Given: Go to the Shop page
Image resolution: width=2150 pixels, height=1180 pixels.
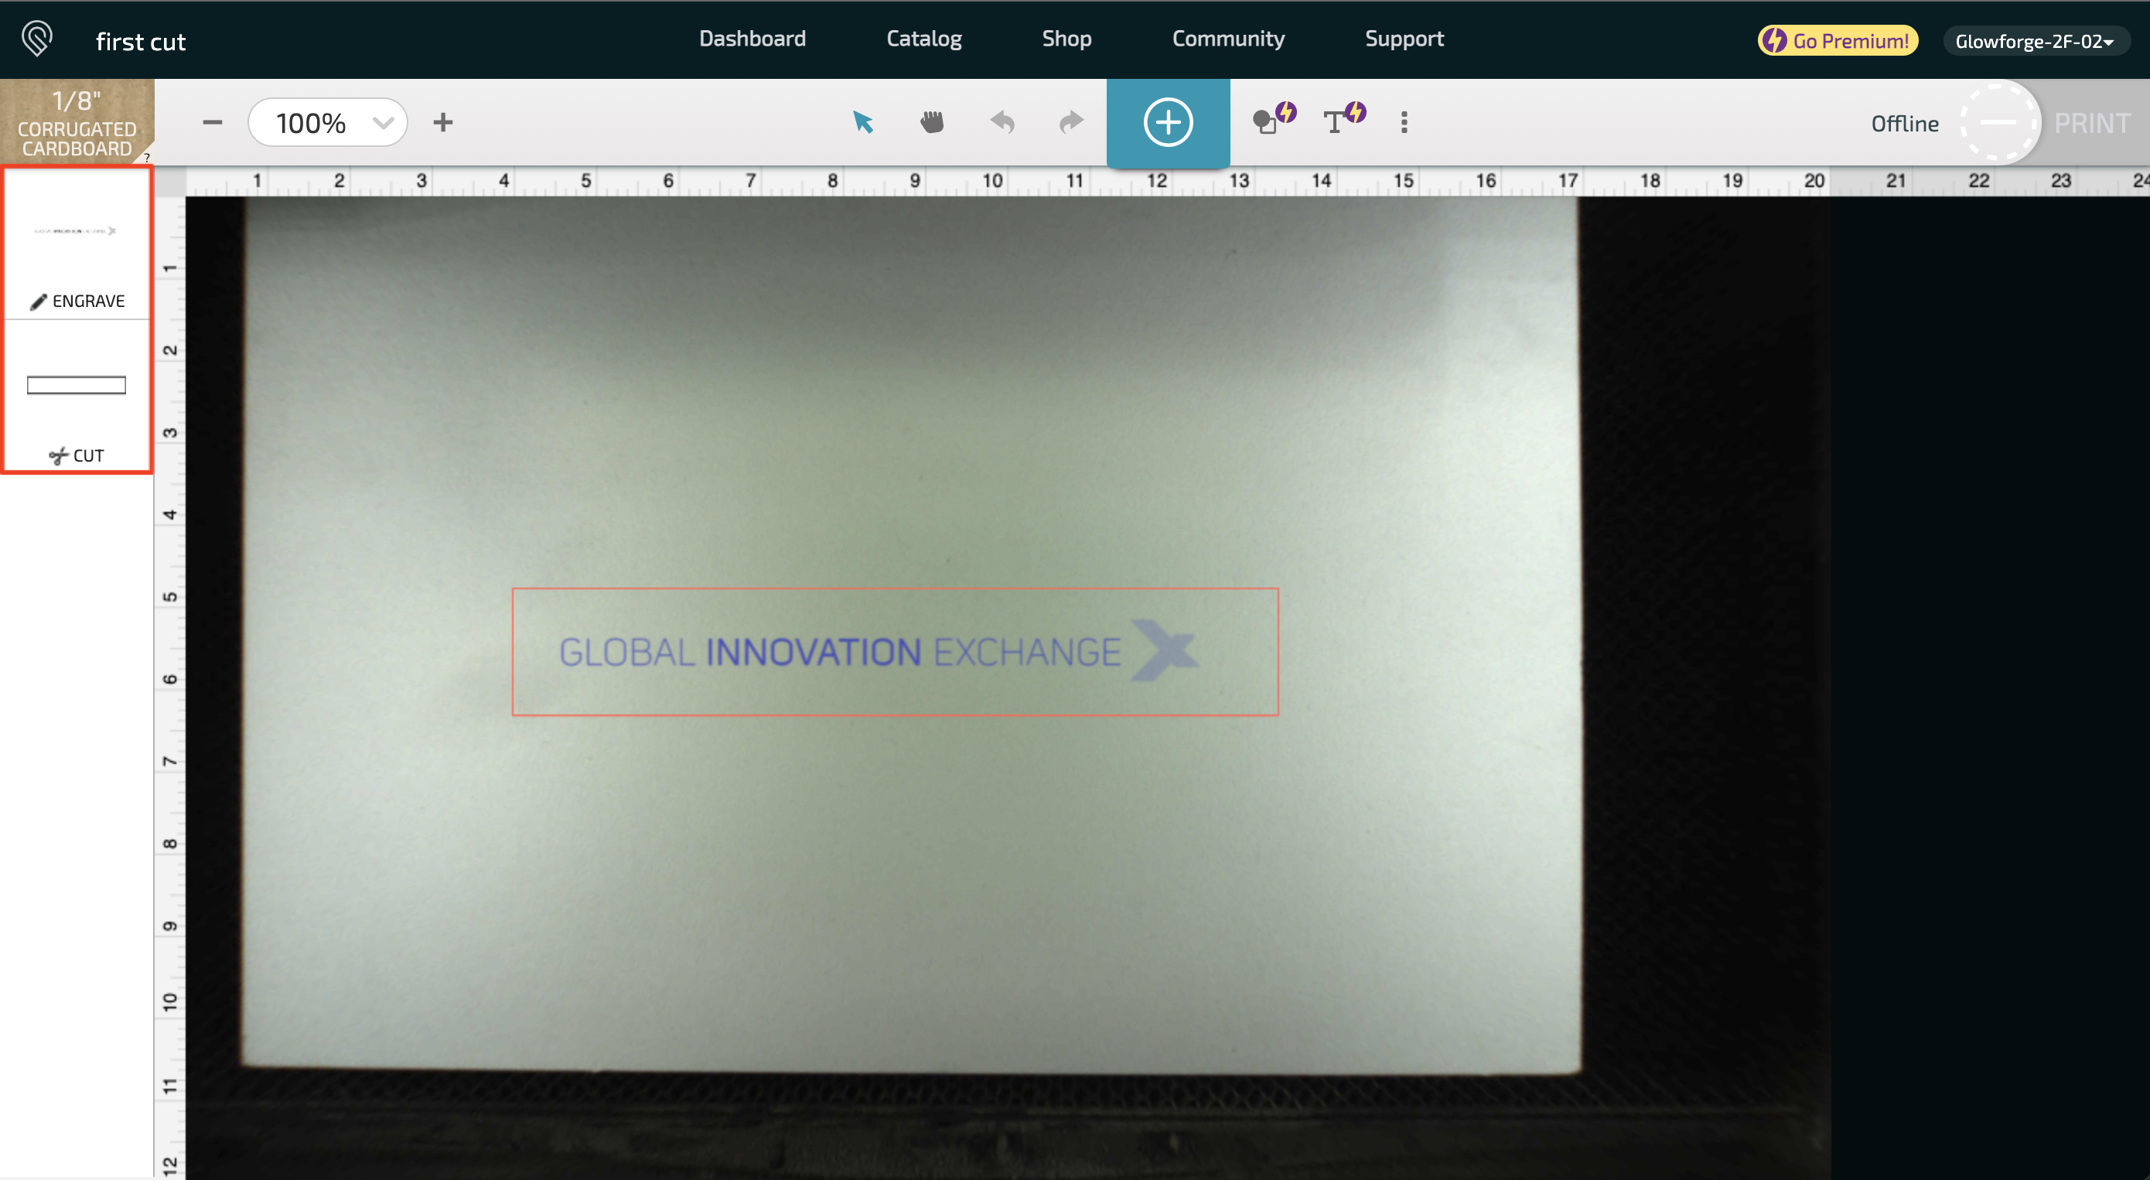Looking at the screenshot, I should click(x=1066, y=39).
